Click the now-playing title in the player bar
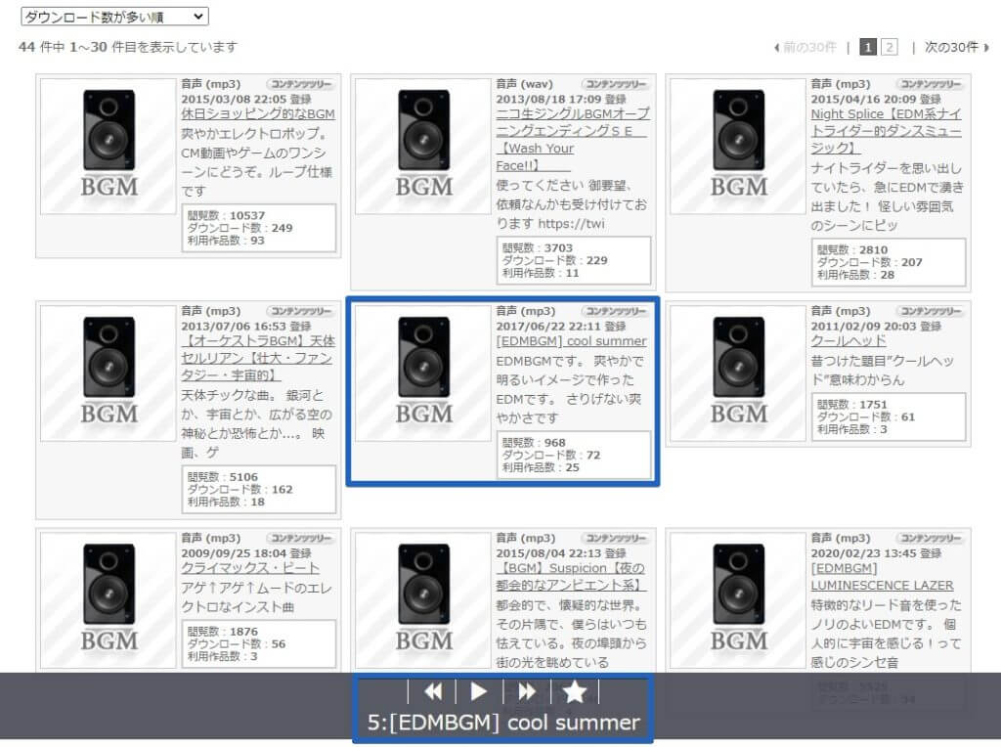Screen dimensions: 1001x747 [503, 723]
